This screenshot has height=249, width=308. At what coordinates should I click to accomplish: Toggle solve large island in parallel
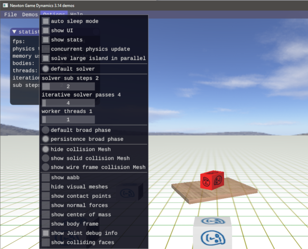(46, 58)
